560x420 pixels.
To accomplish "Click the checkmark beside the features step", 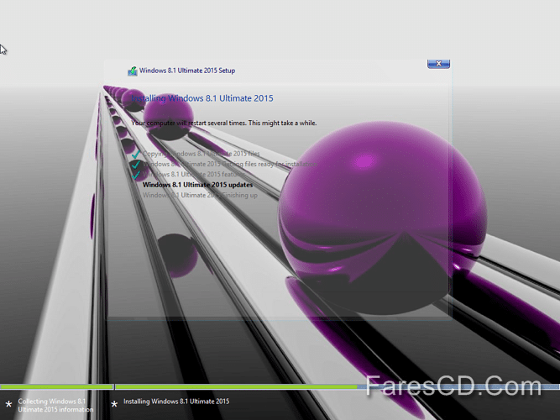I will tap(136, 175).
